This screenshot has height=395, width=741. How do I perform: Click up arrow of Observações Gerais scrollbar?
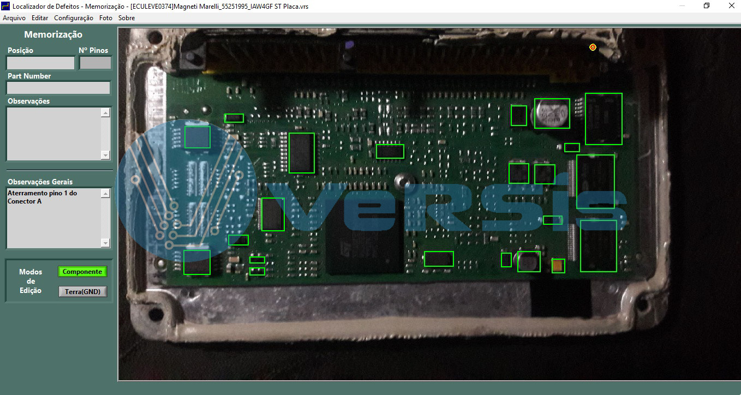tap(105, 193)
